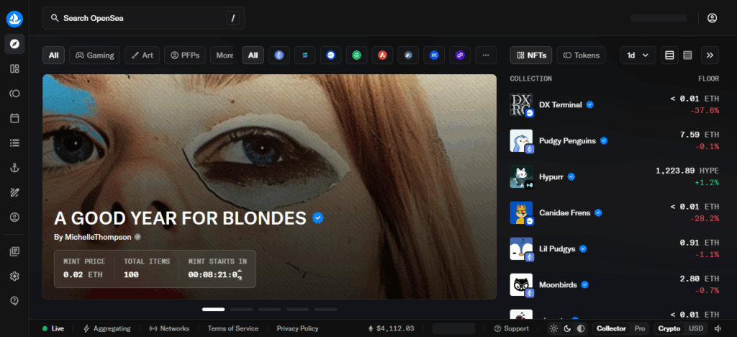The image size is (737, 337).
Task: Go to the second carousel slide indicator
Action: (241, 309)
